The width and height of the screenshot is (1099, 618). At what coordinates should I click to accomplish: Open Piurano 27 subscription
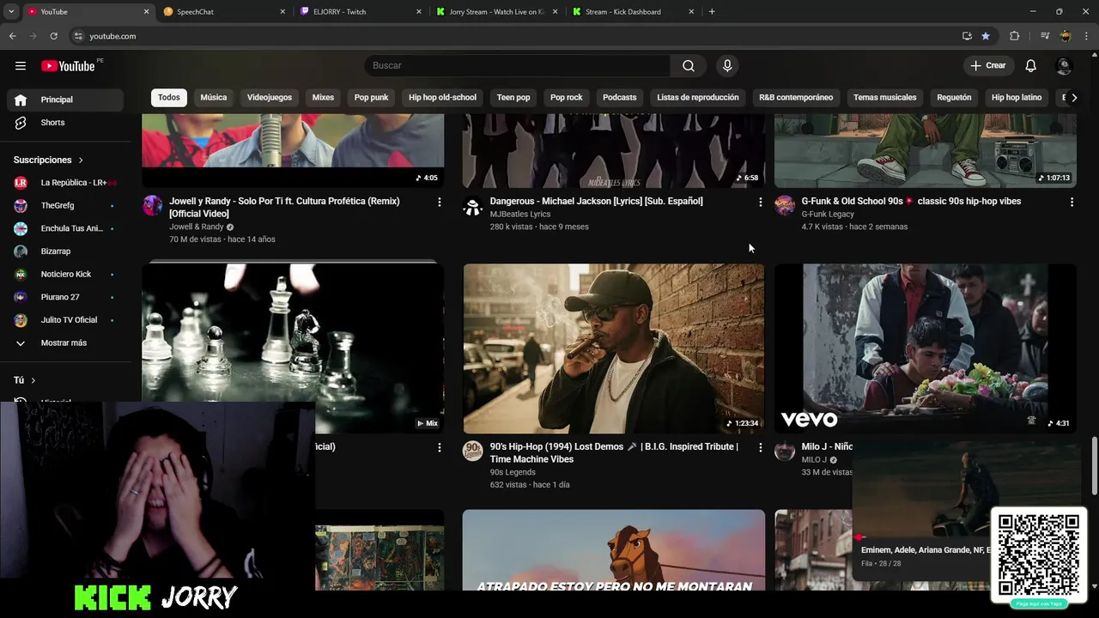[x=65, y=297]
